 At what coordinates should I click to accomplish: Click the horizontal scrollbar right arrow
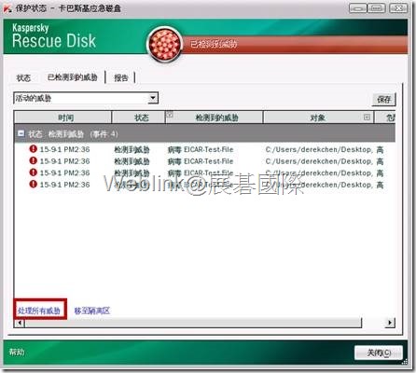(390, 323)
